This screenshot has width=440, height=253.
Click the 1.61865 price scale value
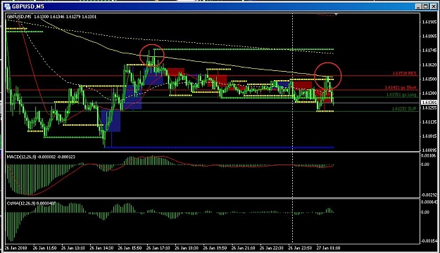(x=429, y=36)
